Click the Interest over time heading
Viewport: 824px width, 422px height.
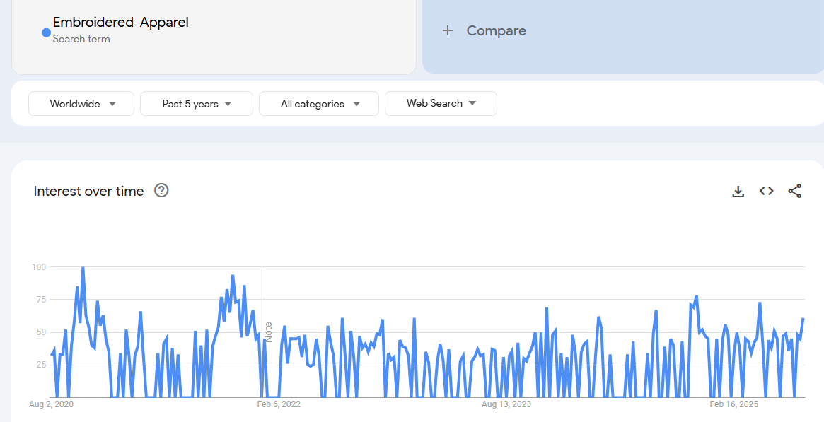coord(88,191)
